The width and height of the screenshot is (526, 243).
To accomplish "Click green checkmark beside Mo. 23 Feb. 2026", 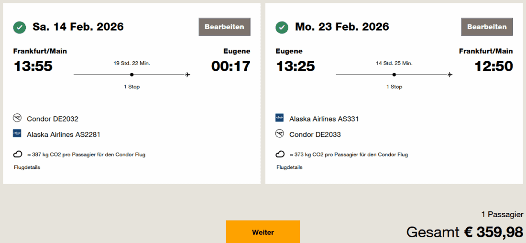I will coord(282,27).
